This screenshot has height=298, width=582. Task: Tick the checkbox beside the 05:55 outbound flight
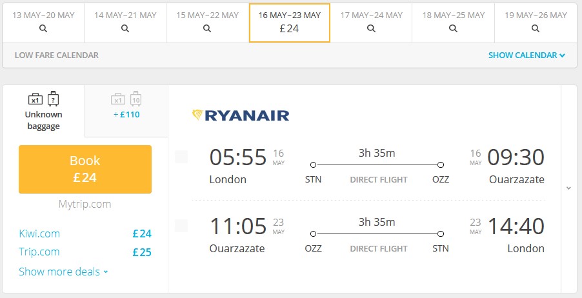181,157
